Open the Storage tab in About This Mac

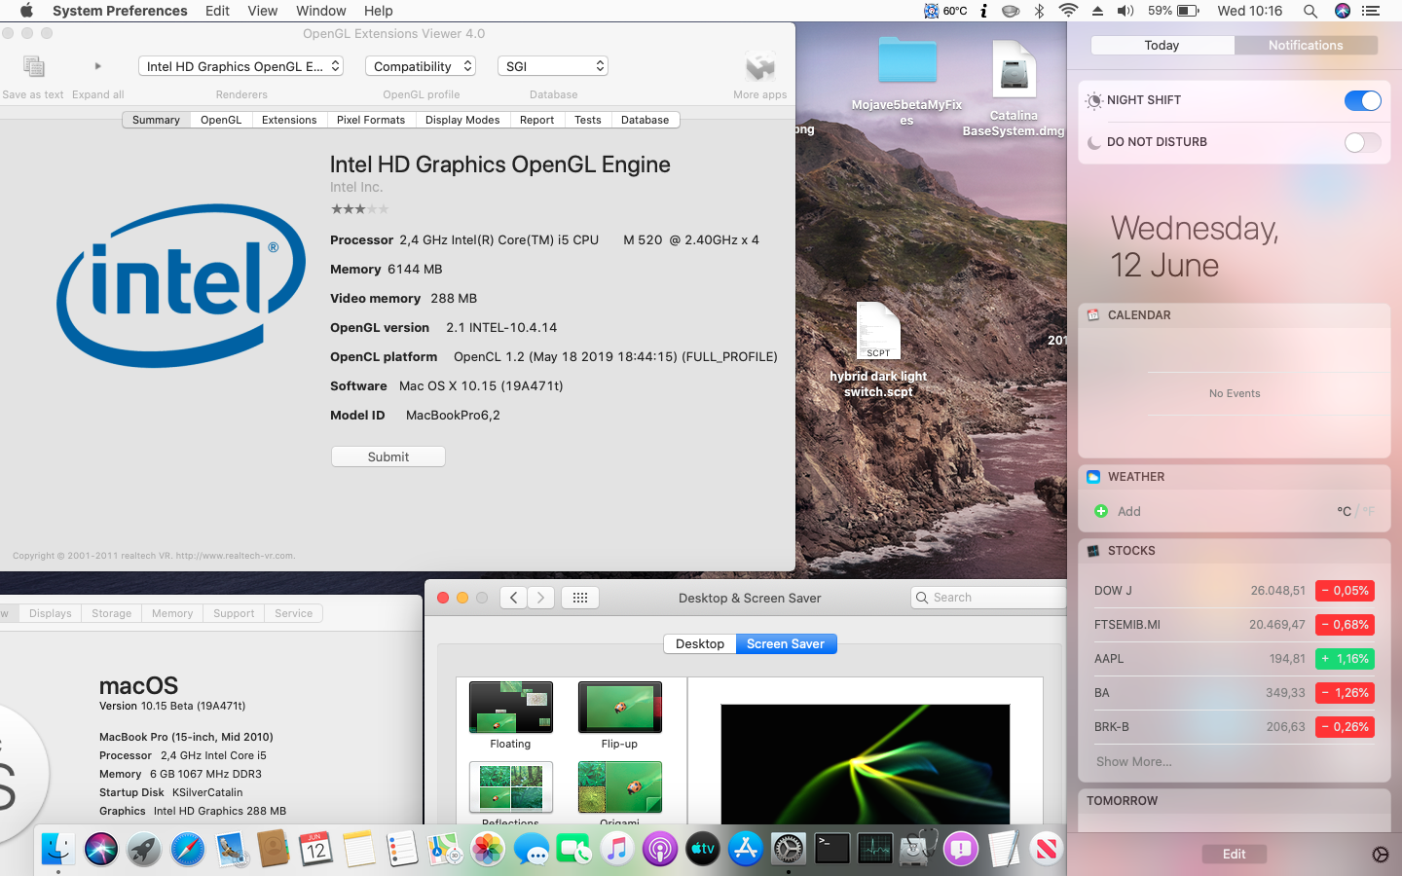point(111,613)
